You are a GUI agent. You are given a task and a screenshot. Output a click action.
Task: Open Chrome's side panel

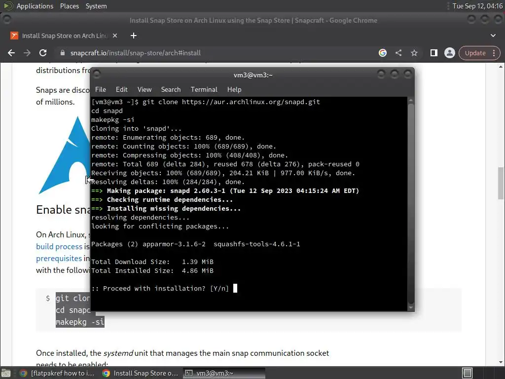pyautogui.click(x=434, y=53)
